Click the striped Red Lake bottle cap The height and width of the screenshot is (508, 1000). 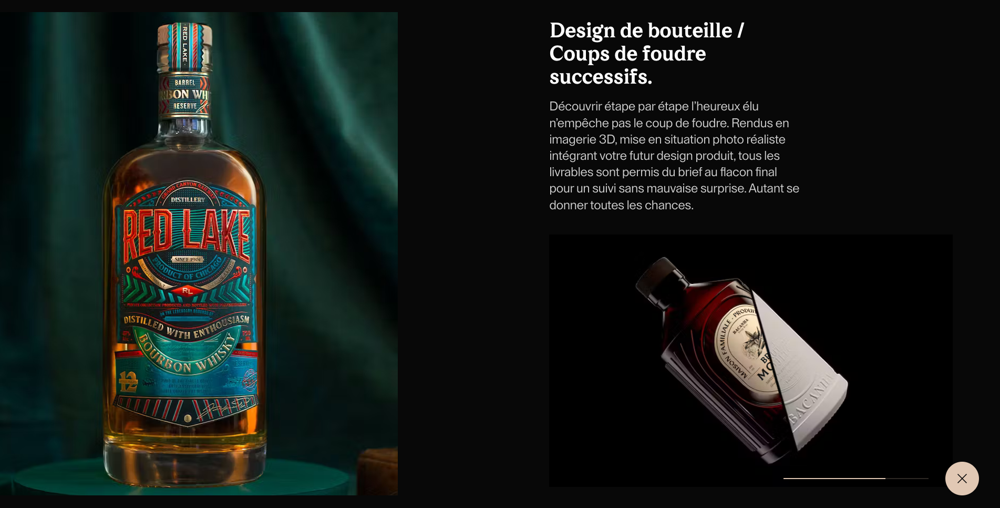[x=184, y=47]
